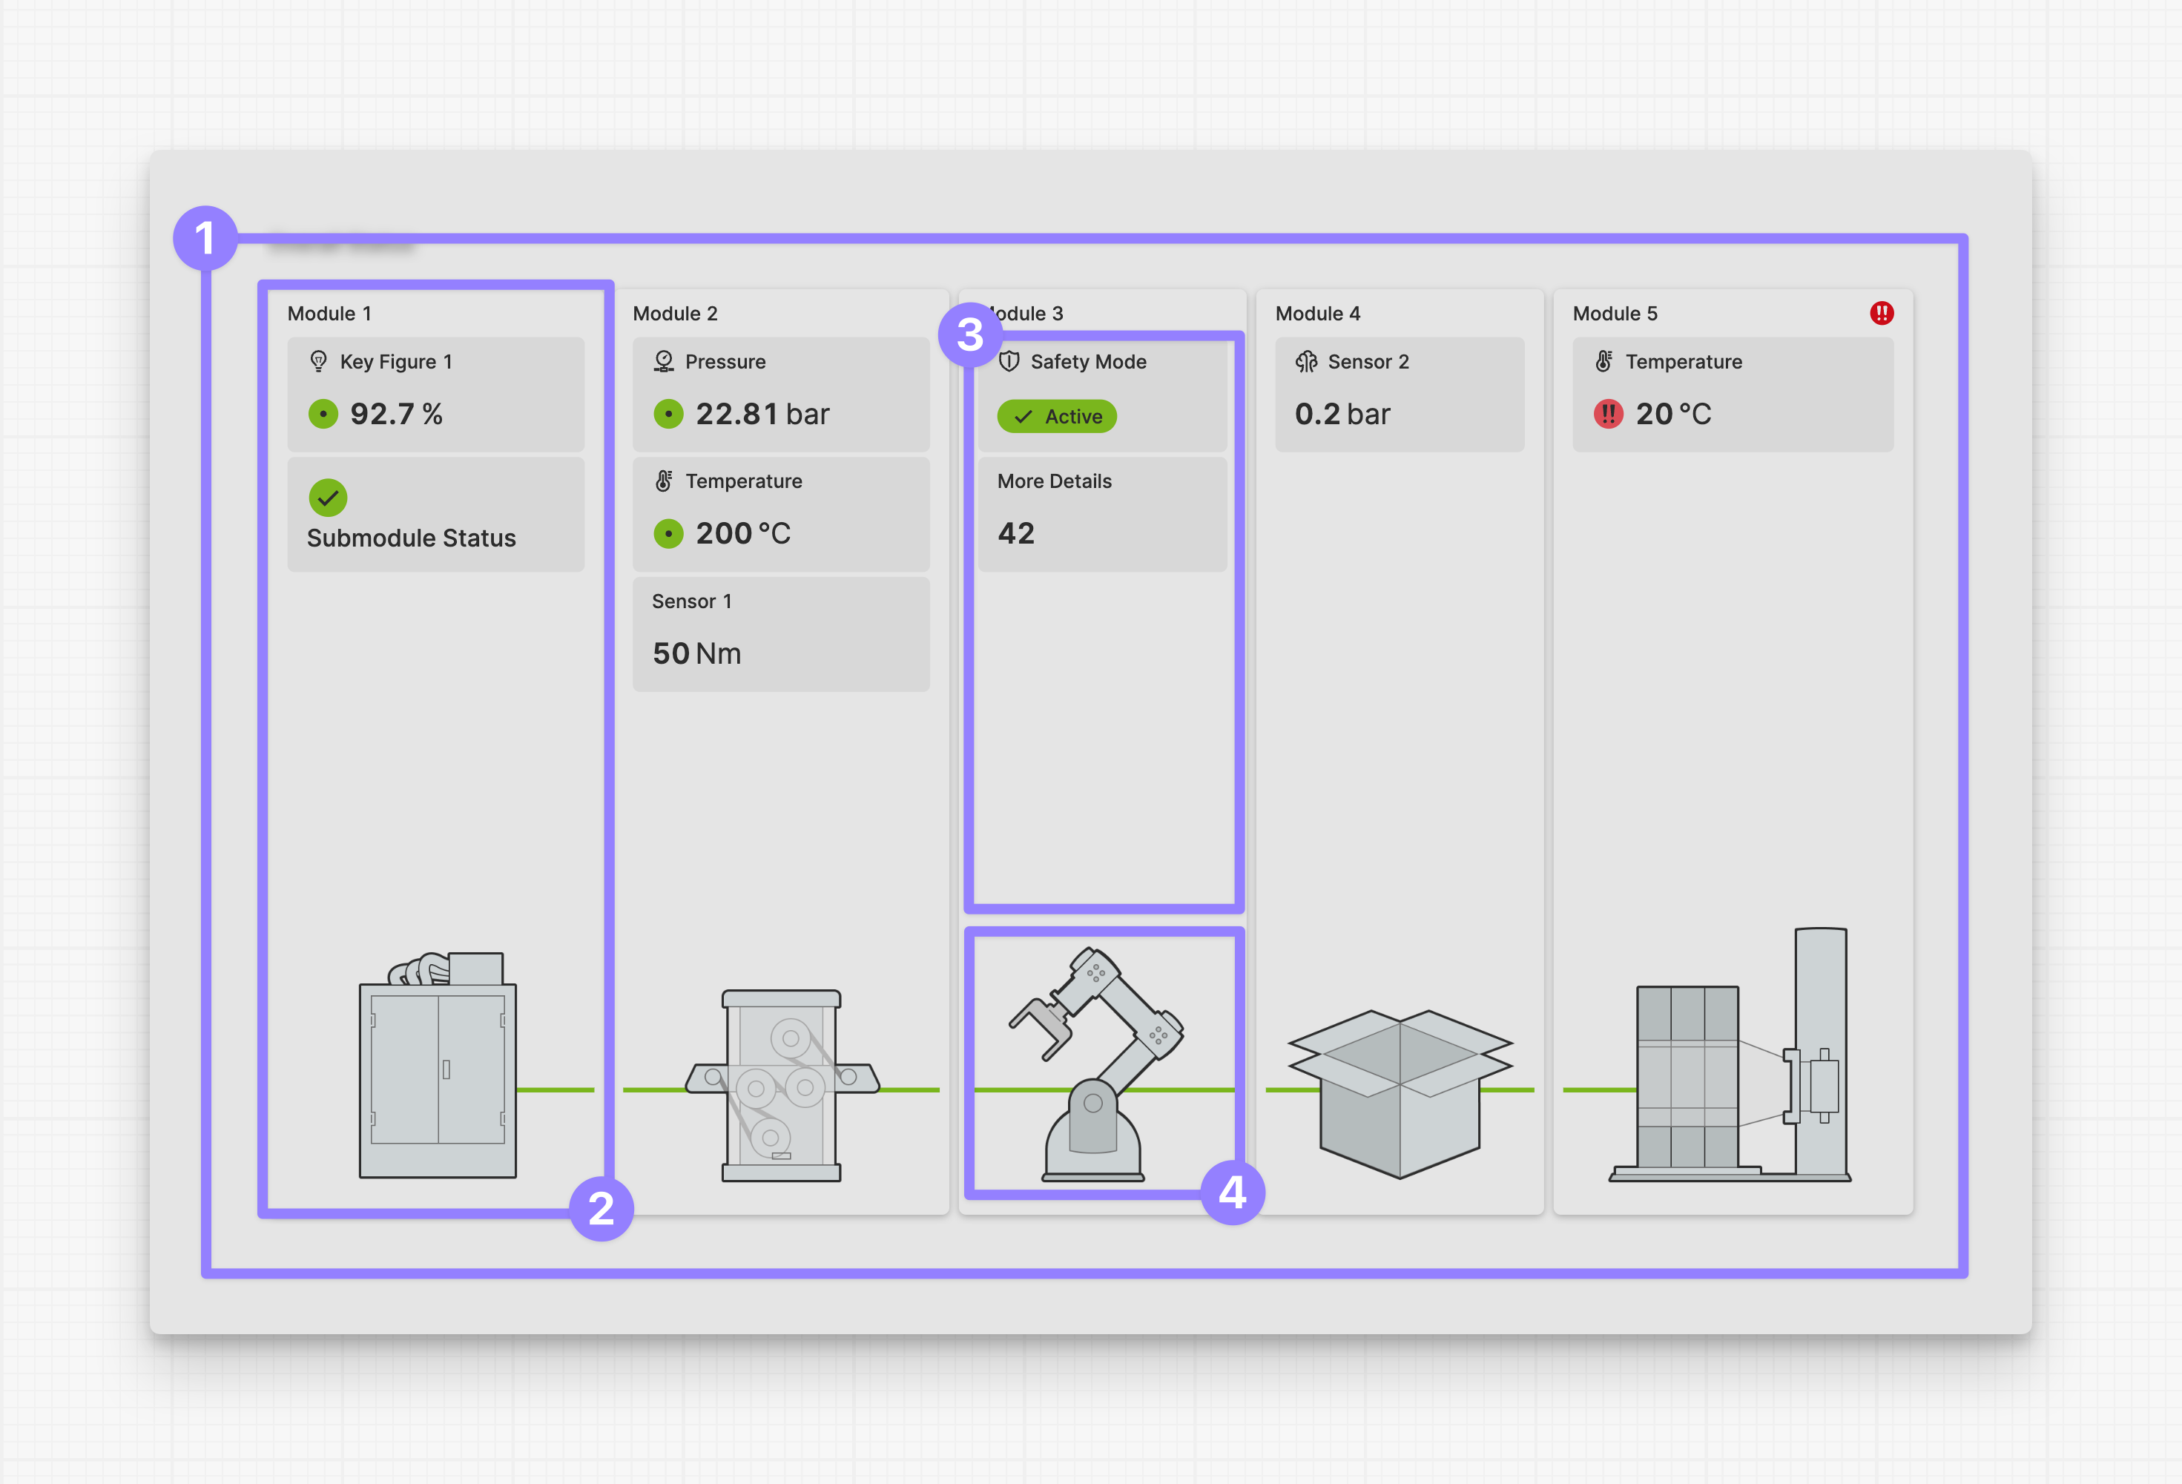Click the green Active status badge
Viewport: 2182px width, 1484px height.
[x=1056, y=416]
